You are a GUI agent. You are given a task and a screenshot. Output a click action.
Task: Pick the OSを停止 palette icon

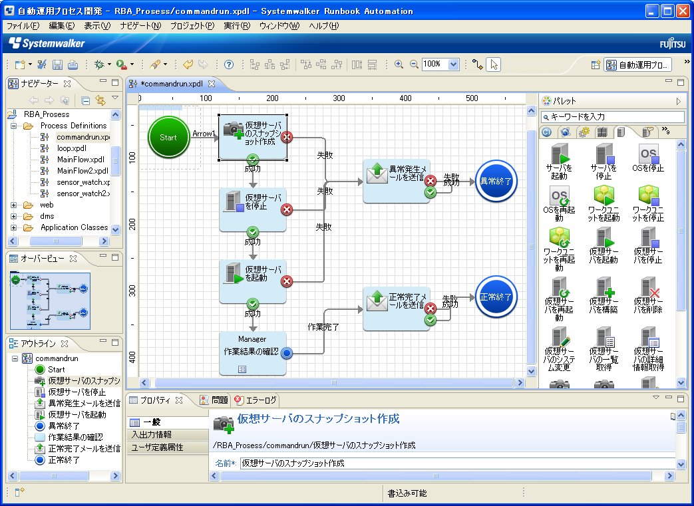(x=648, y=158)
